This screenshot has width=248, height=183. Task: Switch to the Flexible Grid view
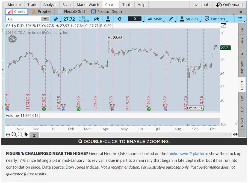pos(71,11)
